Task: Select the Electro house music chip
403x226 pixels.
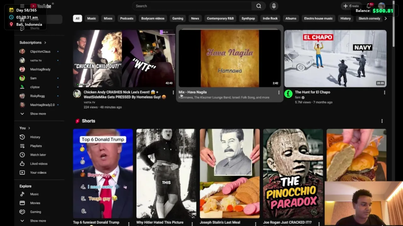Action: (x=318, y=18)
